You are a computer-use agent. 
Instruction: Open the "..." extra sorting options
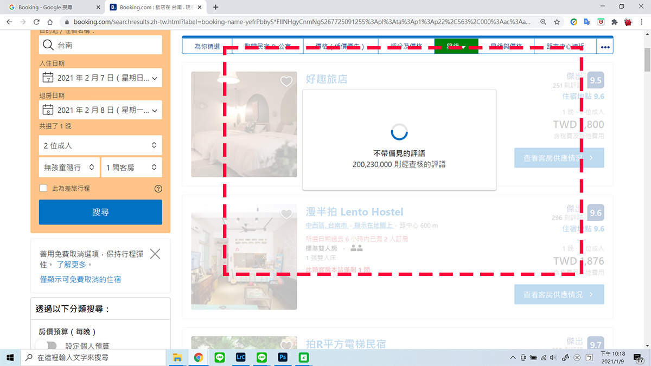604,46
